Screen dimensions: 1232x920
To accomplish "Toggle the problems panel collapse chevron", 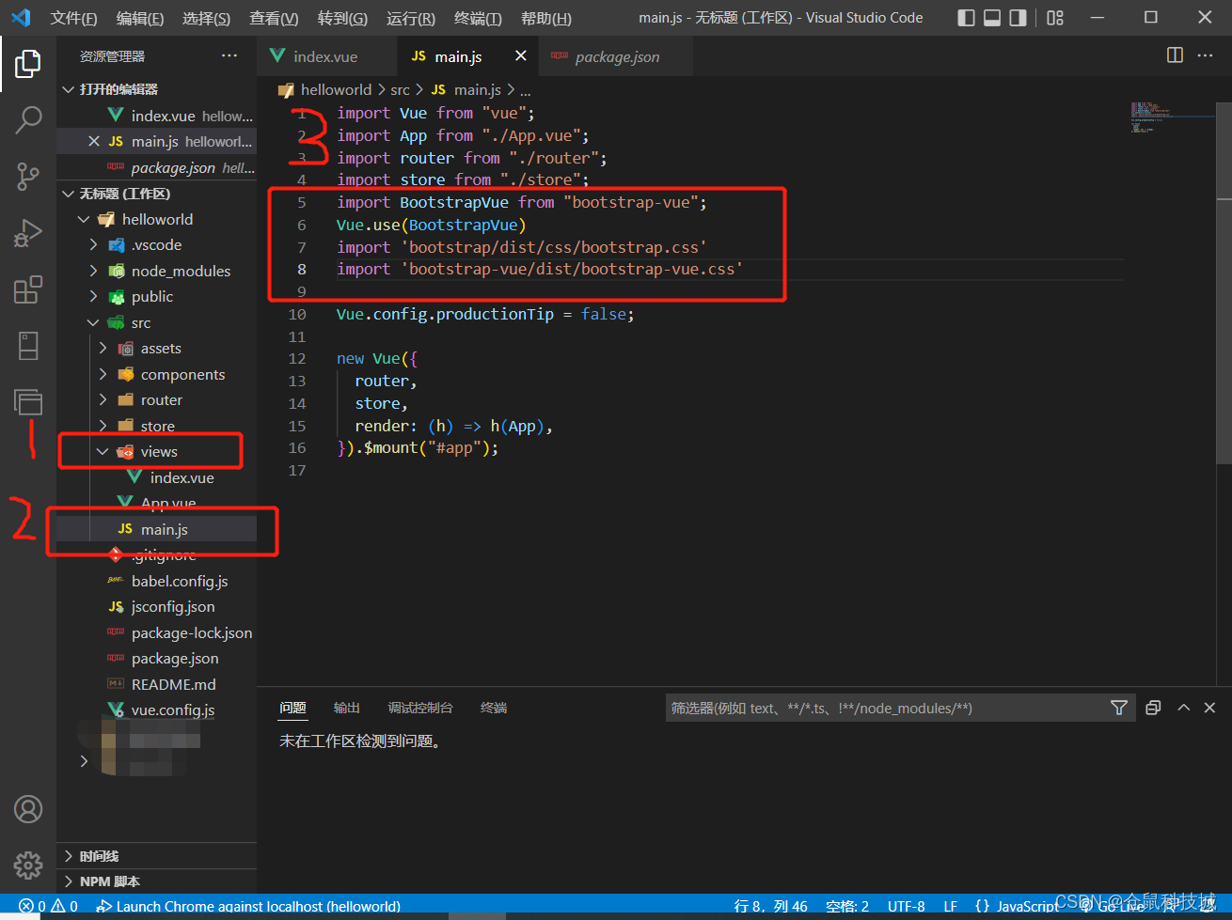I will pyautogui.click(x=1183, y=707).
